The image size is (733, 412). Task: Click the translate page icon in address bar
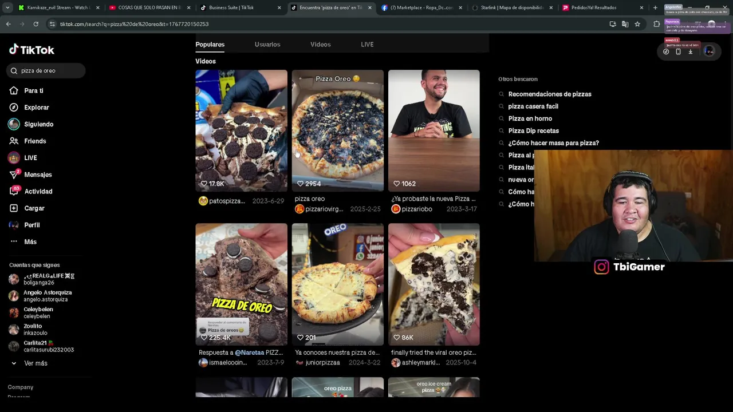625,24
